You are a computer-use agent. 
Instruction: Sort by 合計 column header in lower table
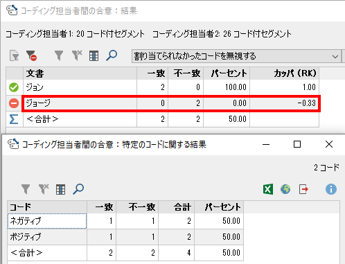point(177,207)
